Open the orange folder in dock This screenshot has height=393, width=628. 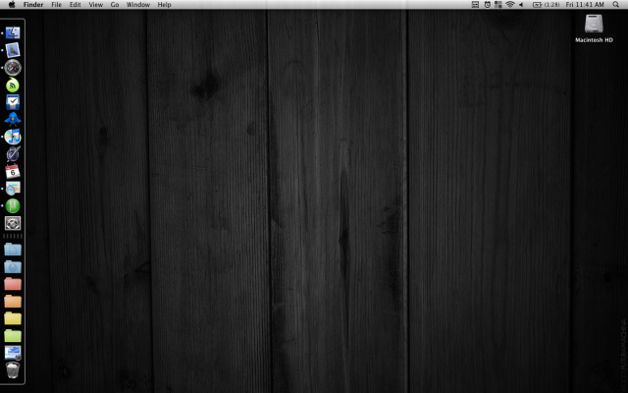[13, 301]
